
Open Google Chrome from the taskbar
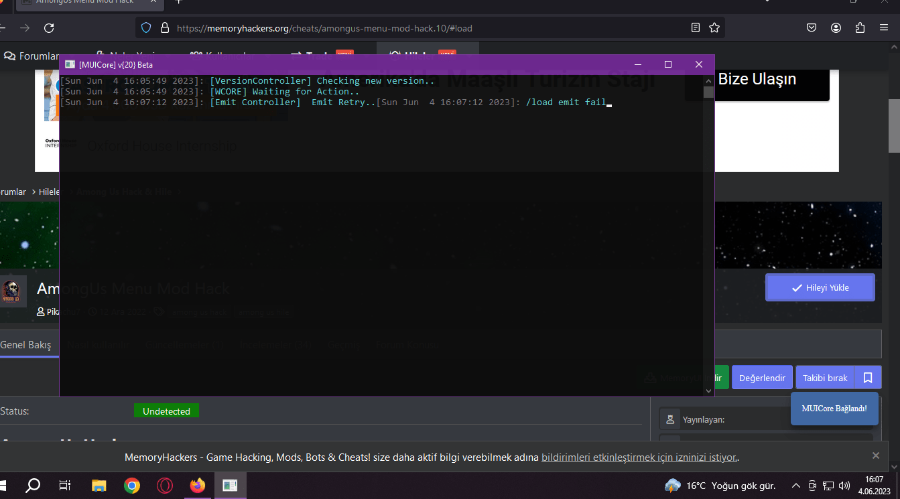click(x=132, y=486)
